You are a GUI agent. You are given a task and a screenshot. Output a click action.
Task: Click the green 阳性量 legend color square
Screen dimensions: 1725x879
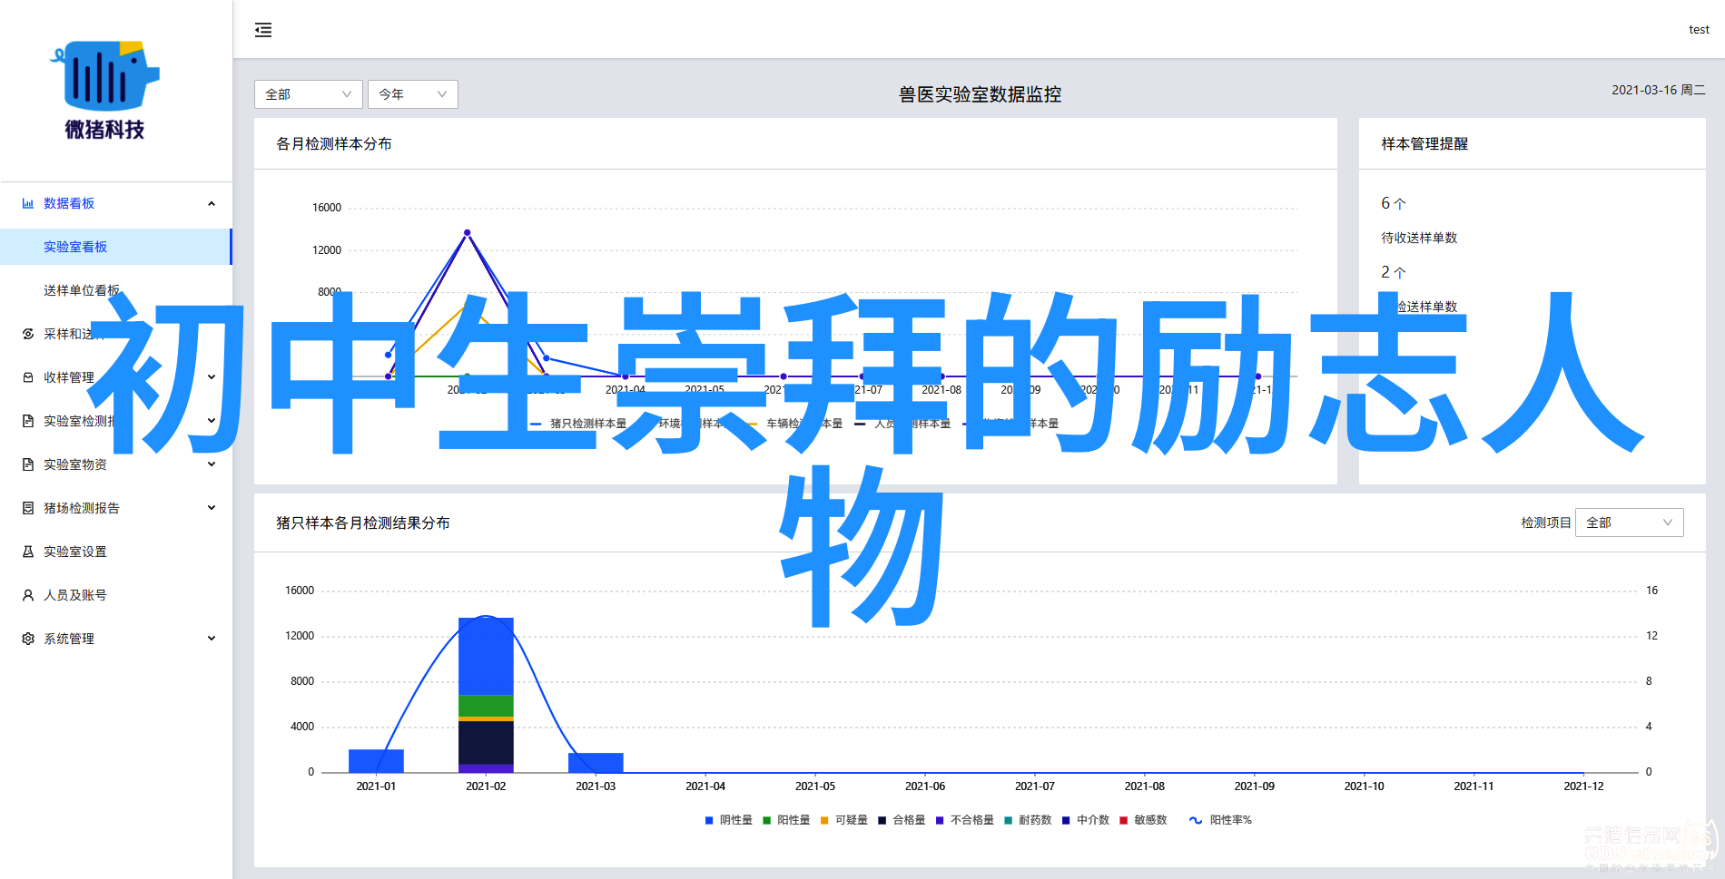coord(766,820)
